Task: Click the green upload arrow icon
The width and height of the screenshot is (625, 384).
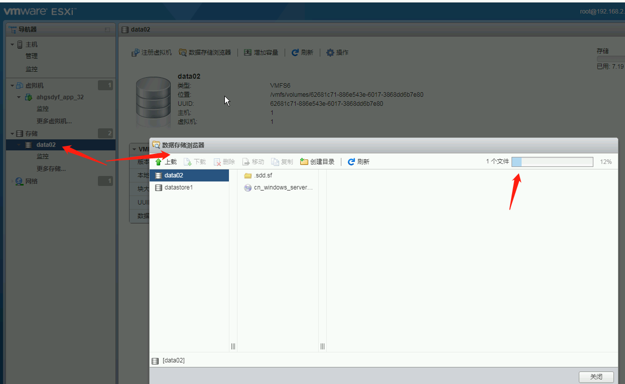Action: click(159, 162)
